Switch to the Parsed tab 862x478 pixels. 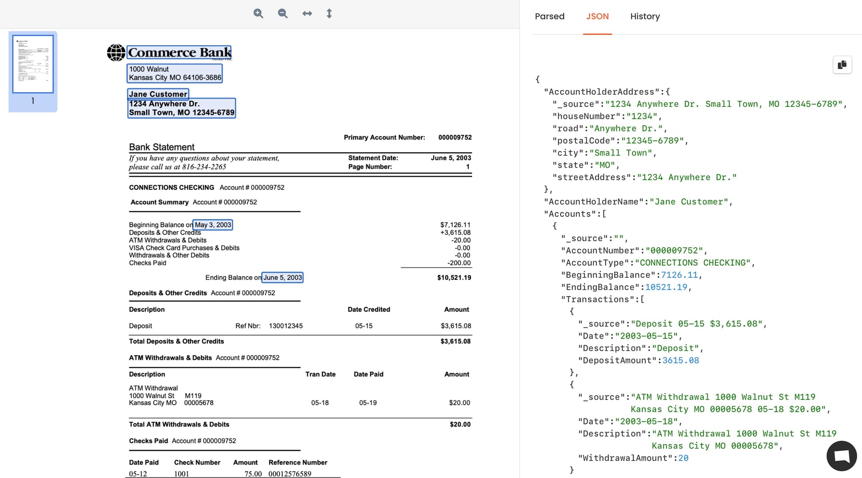pos(550,16)
